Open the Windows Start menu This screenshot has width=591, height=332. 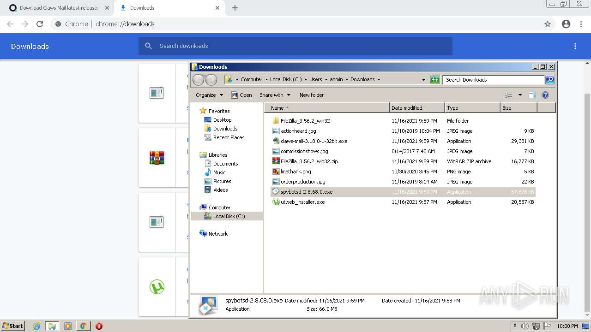coord(12,326)
